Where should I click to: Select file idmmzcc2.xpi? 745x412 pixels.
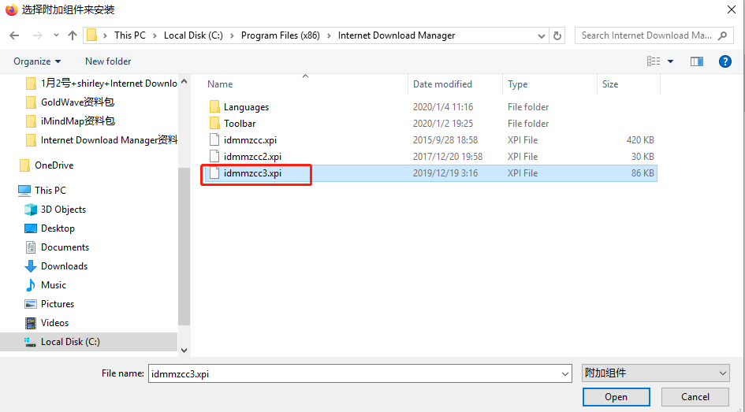(x=252, y=157)
